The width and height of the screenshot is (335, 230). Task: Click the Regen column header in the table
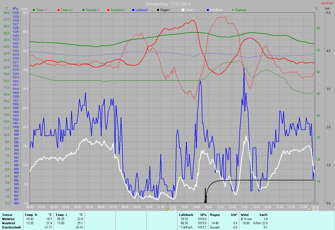pyautogui.click(x=215, y=215)
